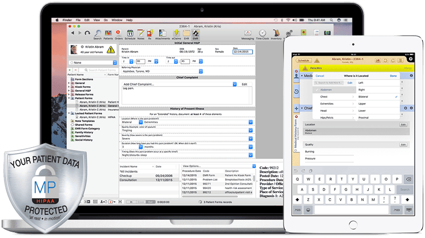Tap the help question mark on iPad
425x238 pixels.
tap(411, 59)
